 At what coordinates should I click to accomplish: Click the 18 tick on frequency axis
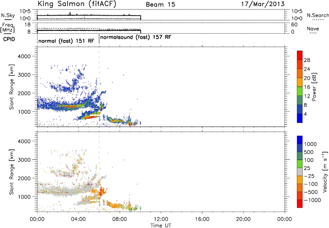(28, 25)
